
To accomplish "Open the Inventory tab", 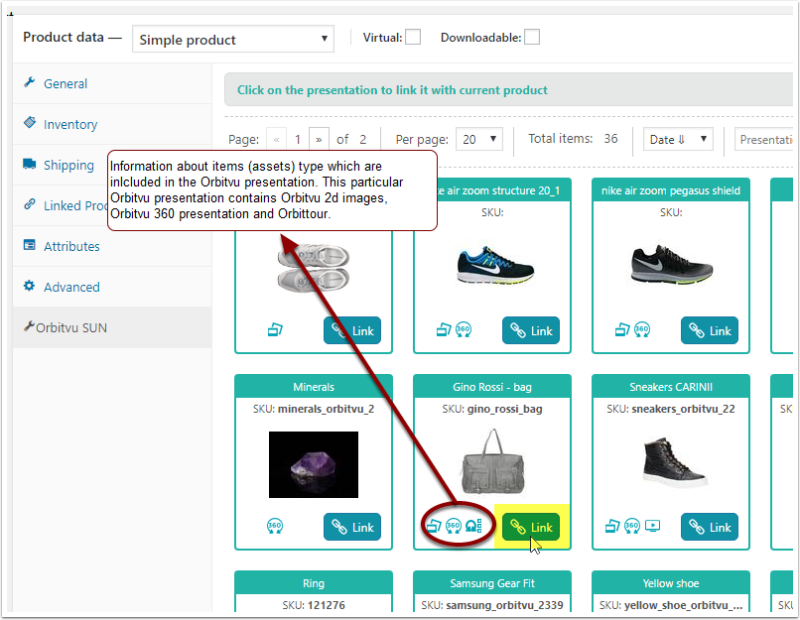I will click(112, 124).
